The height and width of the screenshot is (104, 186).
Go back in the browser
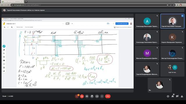[x=2, y=5]
